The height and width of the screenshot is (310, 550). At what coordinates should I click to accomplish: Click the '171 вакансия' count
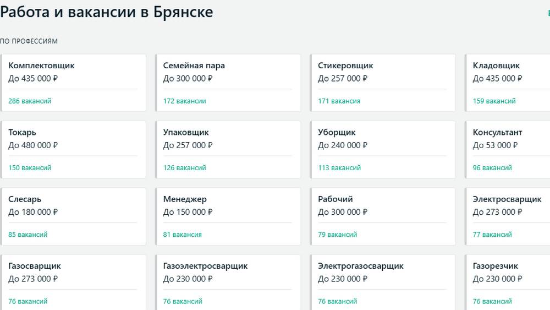tap(339, 101)
